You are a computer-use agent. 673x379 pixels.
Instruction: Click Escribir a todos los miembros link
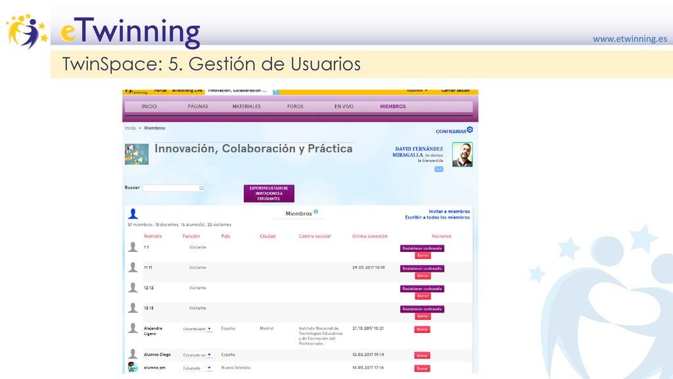pos(437,217)
